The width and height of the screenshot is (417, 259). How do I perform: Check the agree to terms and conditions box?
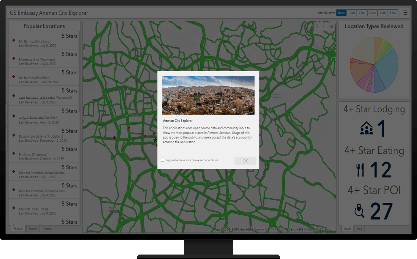pos(163,160)
